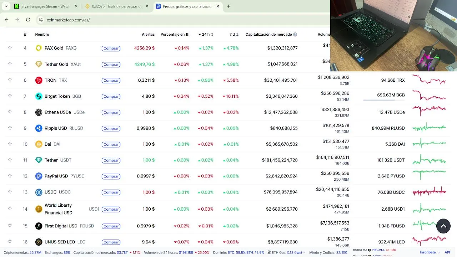Favorite Tether USDT with its star
Viewport: 457px width, 257px height.
pyautogui.click(x=10, y=160)
